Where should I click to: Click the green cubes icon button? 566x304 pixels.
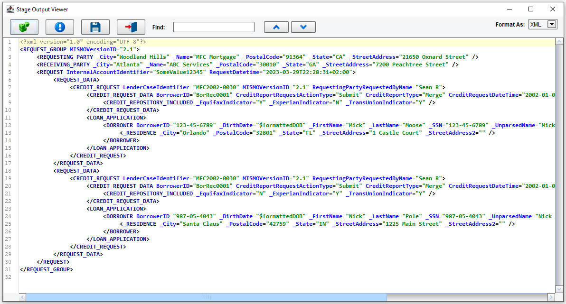[x=24, y=27]
